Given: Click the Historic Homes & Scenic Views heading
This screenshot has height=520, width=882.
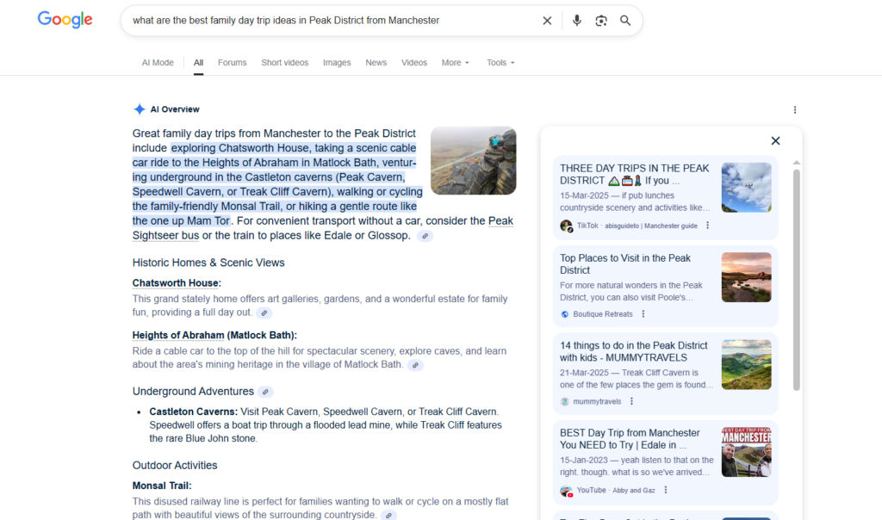Looking at the screenshot, I should [x=208, y=263].
